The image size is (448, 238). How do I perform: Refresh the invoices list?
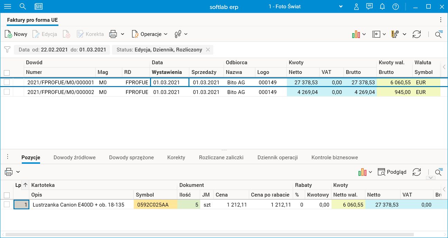417,34
